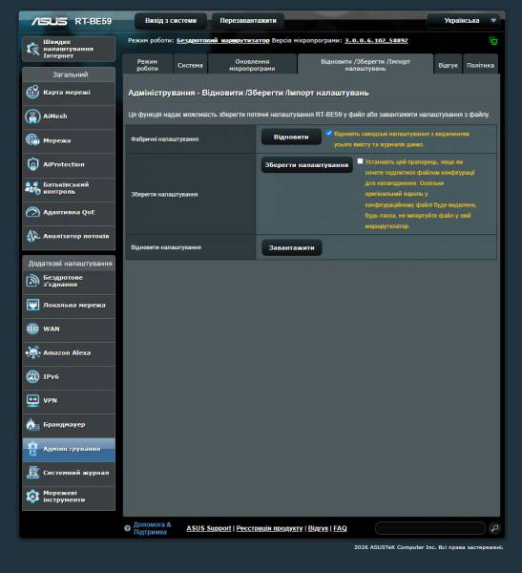Switch to Режим роботи tab
Screen dimensions: 522x573
pos(147,65)
